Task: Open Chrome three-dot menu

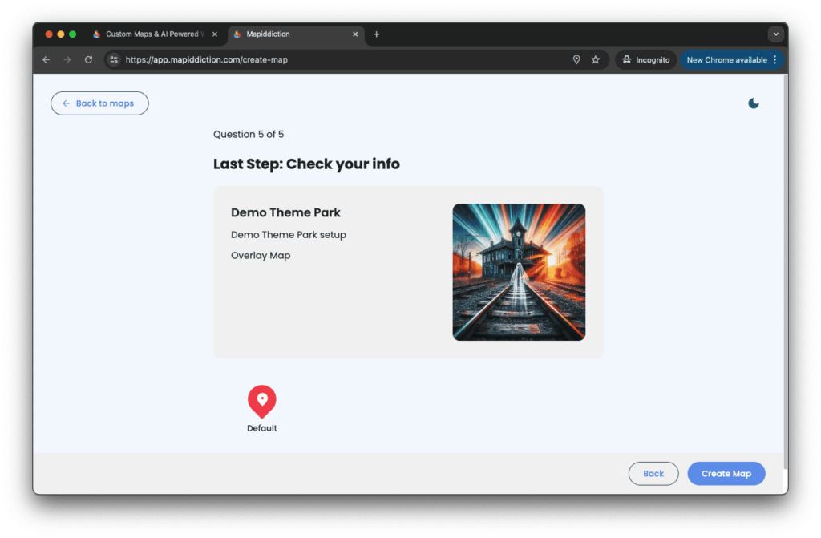Action: 775,60
